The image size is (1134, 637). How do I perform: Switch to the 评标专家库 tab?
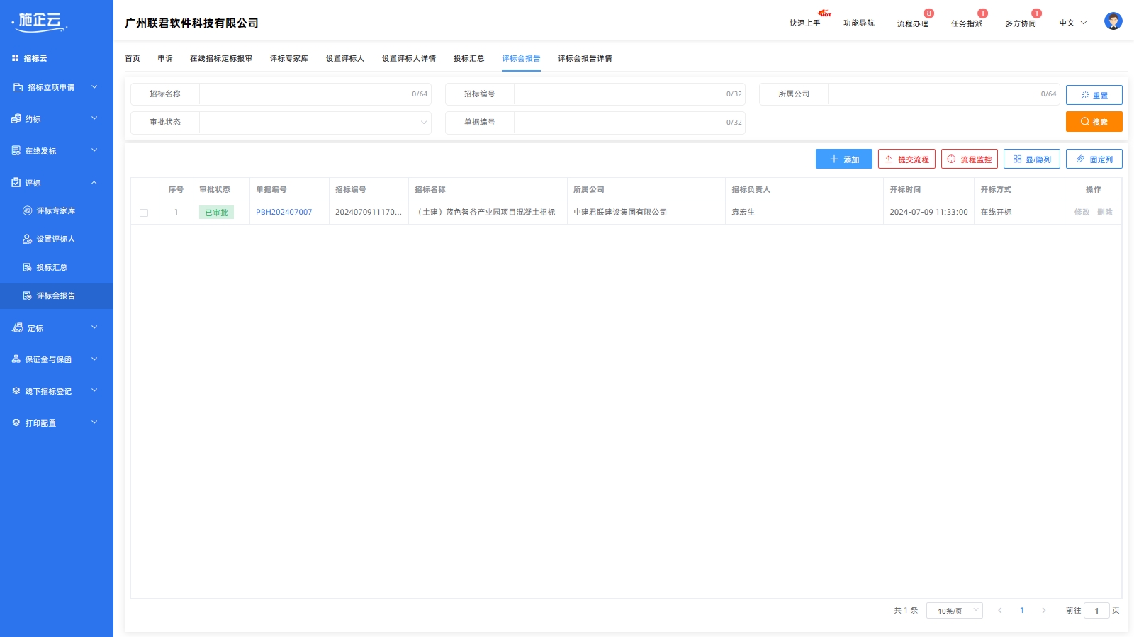click(x=289, y=58)
